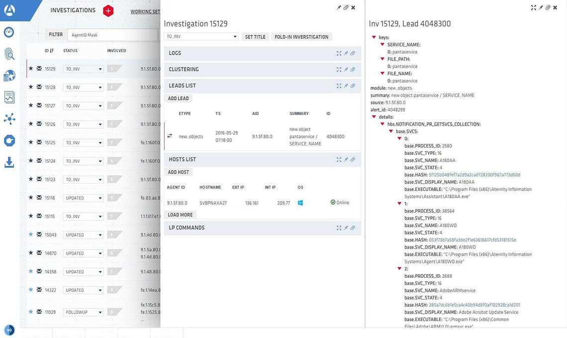567x338 pixels.
Task: Click the envelope icon for investigation 15127
Action: [x=39, y=106]
